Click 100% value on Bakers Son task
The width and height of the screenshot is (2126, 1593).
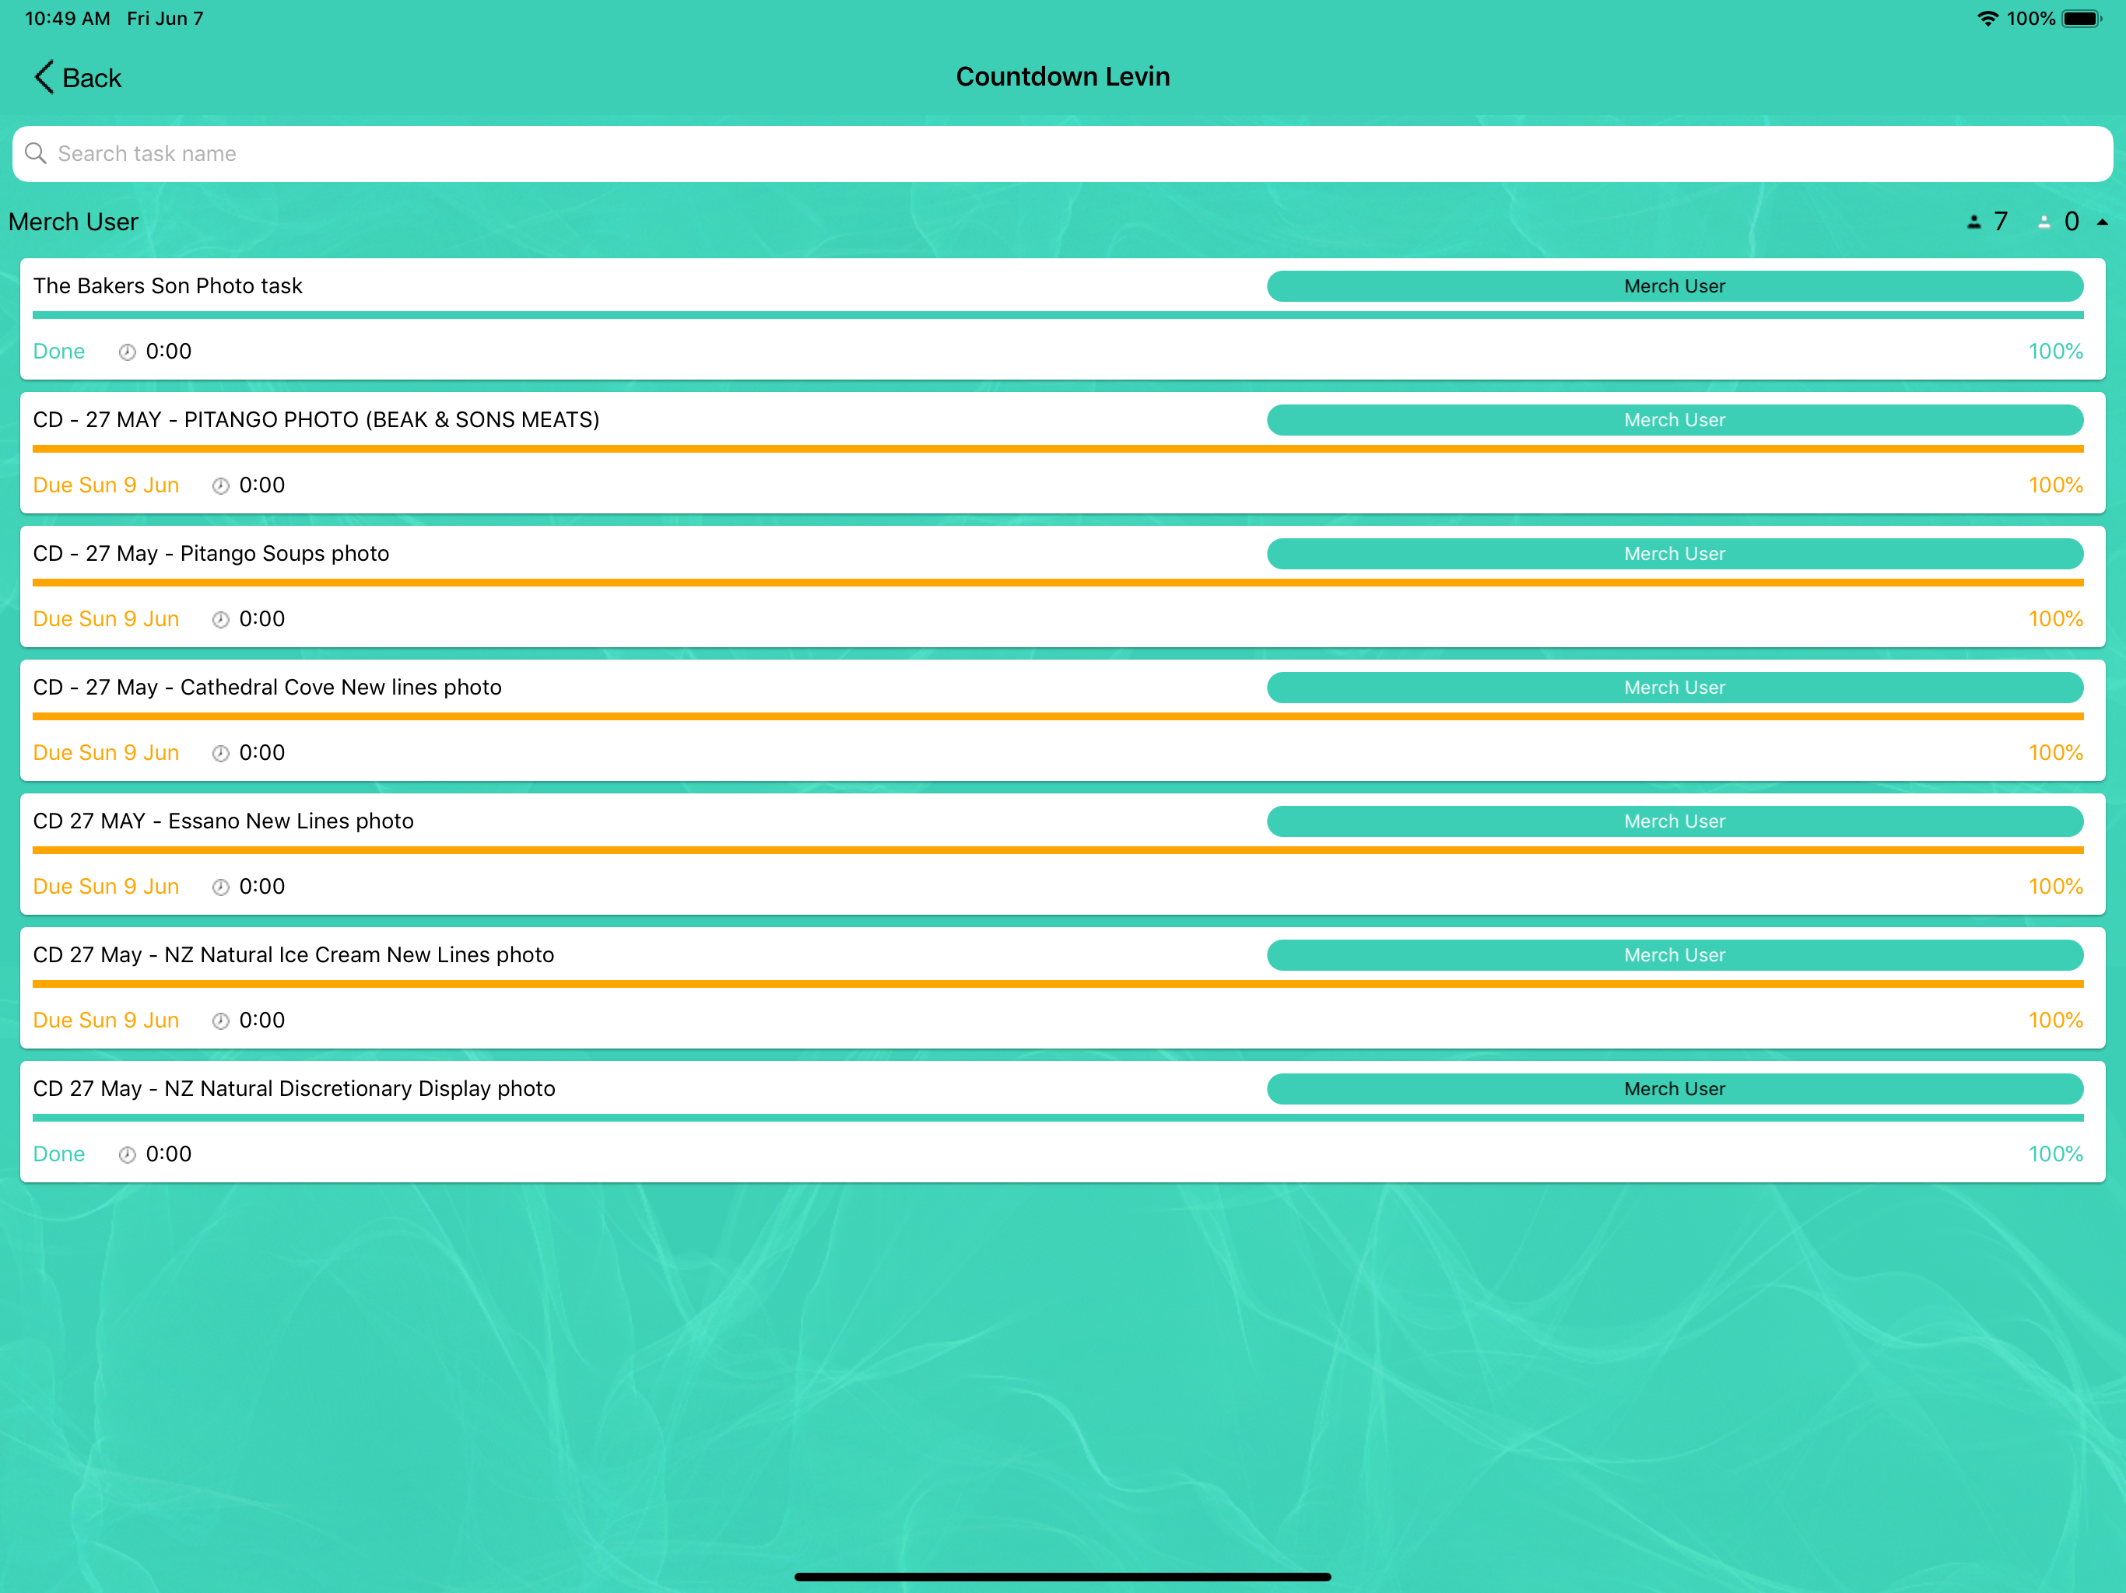click(x=2055, y=352)
